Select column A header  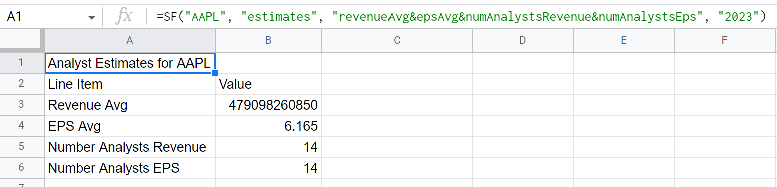tap(130, 40)
